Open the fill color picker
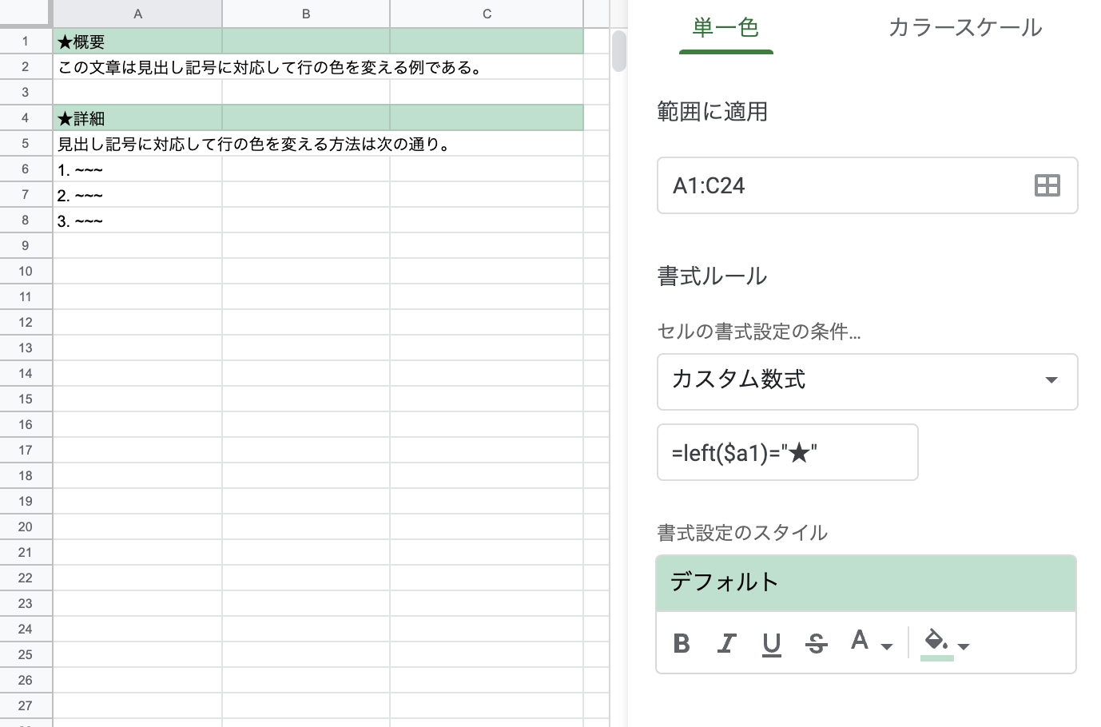 [x=936, y=643]
